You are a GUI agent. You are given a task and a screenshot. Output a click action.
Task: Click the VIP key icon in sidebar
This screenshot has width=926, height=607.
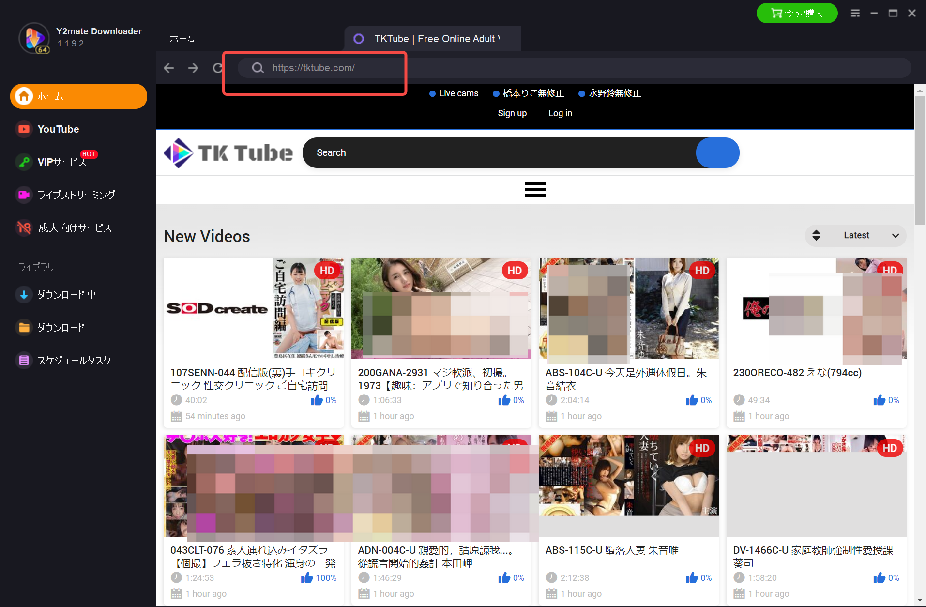point(24,162)
